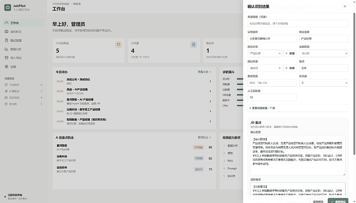Focus the 人工匹配度 field showing 70
This screenshot has height=203, width=356.
coord(272,97)
